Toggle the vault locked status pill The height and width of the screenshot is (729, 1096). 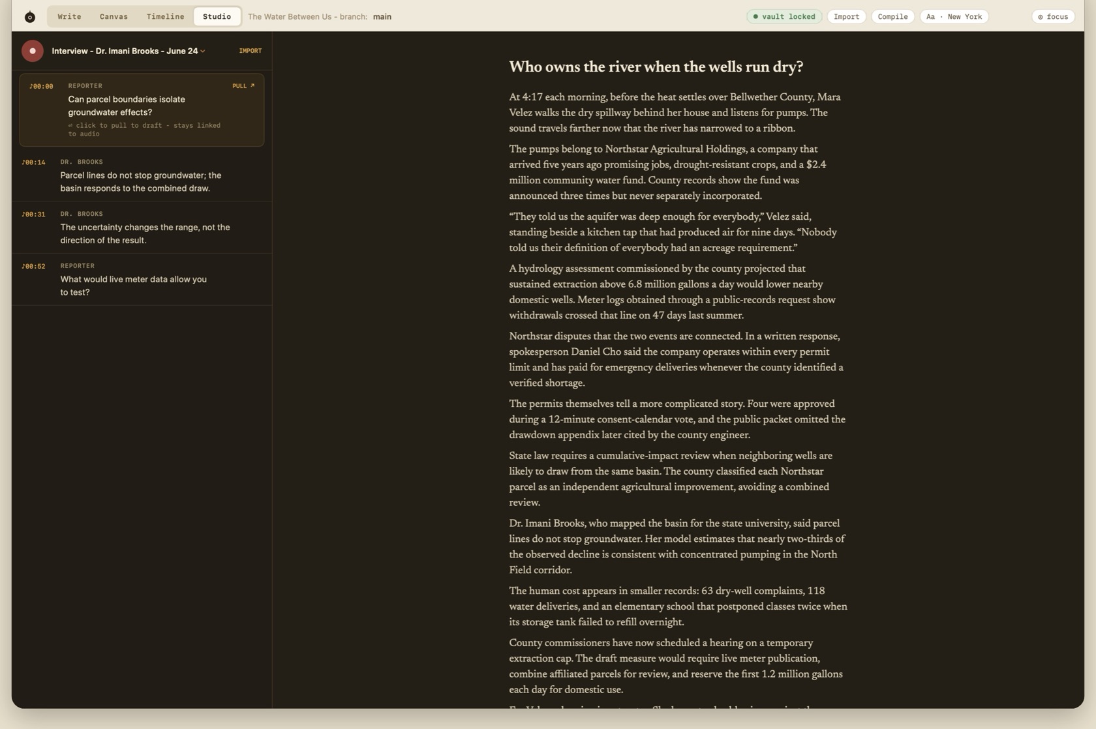(x=784, y=17)
